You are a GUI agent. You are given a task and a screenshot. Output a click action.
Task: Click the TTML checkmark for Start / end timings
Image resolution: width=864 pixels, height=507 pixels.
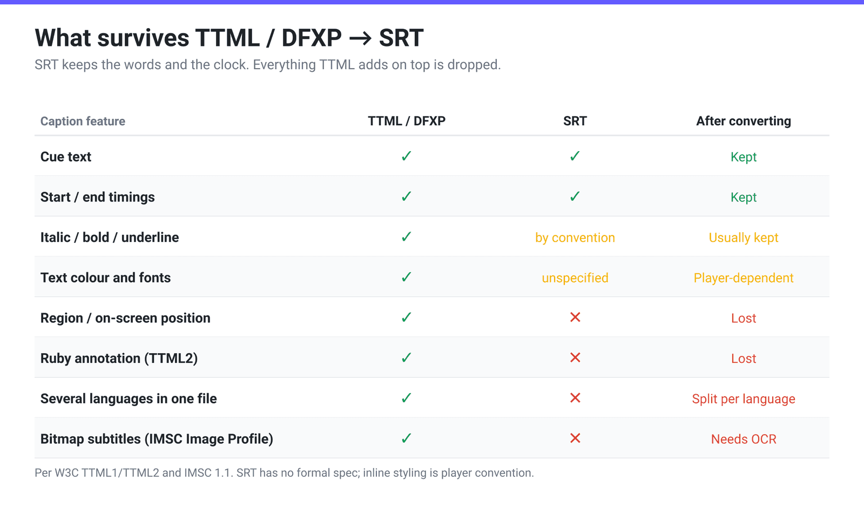(407, 197)
